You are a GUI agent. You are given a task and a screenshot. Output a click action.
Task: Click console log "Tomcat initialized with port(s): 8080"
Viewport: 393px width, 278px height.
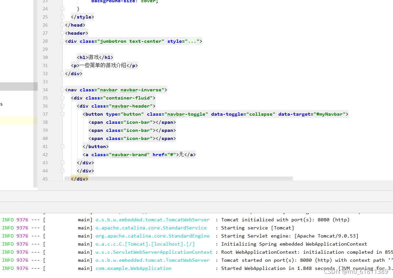pos(285,220)
